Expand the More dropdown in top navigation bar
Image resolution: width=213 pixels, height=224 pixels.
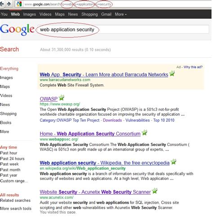pos(121,14)
